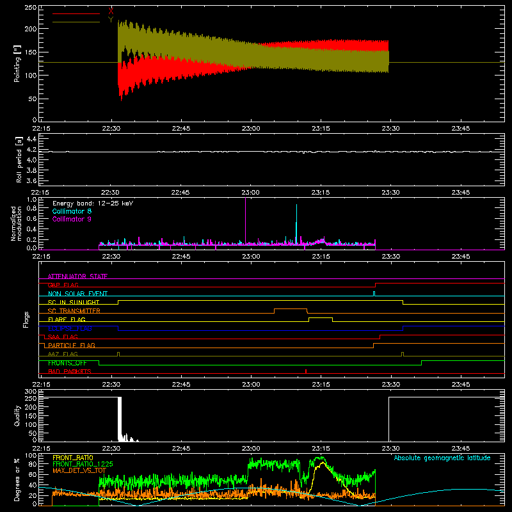The height and width of the screenshot is (512, 512).
Task: Click the 22:45 time label below modulation plot
Action: pos(181,257)
